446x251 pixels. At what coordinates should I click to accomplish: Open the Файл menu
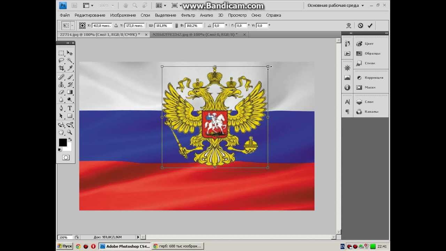(65, 15)
